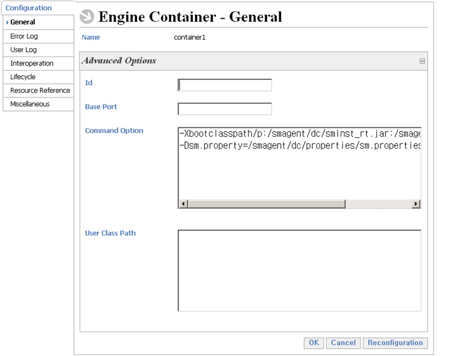455x356 pixels.
Task: Click the left arrow of Command Option scrollbar
Action: pos(183,204)
